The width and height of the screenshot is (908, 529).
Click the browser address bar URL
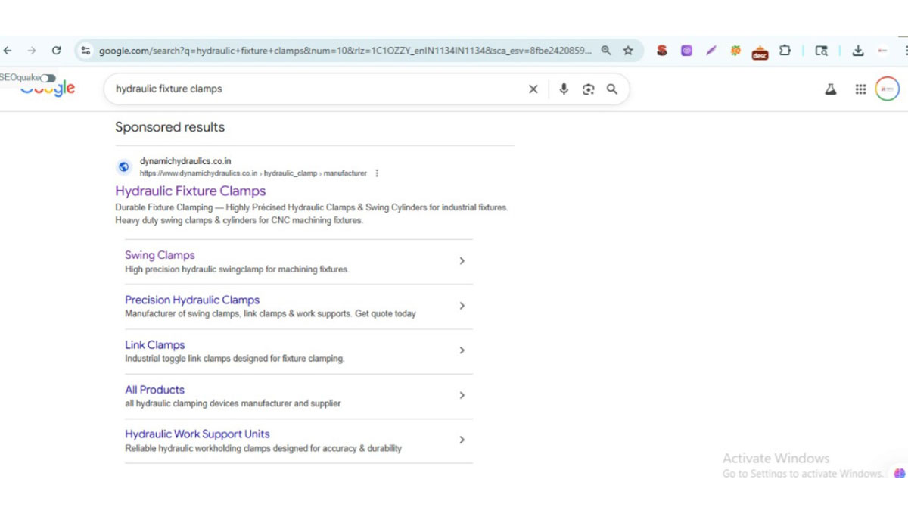click(x=345, y=51)
